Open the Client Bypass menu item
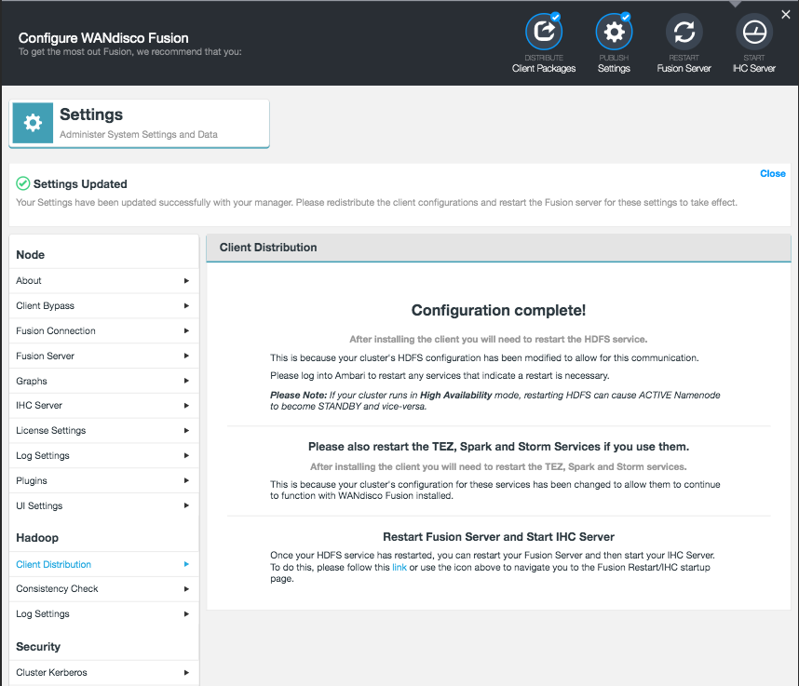 [104, 305]
